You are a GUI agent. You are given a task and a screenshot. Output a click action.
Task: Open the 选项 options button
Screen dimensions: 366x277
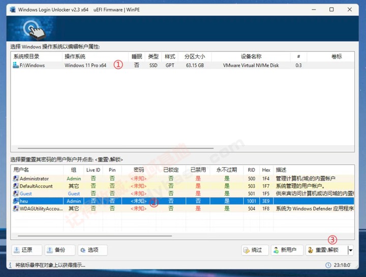(93, 250)
